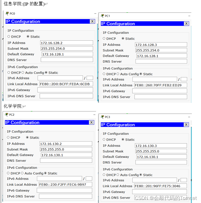Click PC0 Subnet Mask field 255.255.254.0
Screen dimensions: 201x203
click(x=67, y=48)
